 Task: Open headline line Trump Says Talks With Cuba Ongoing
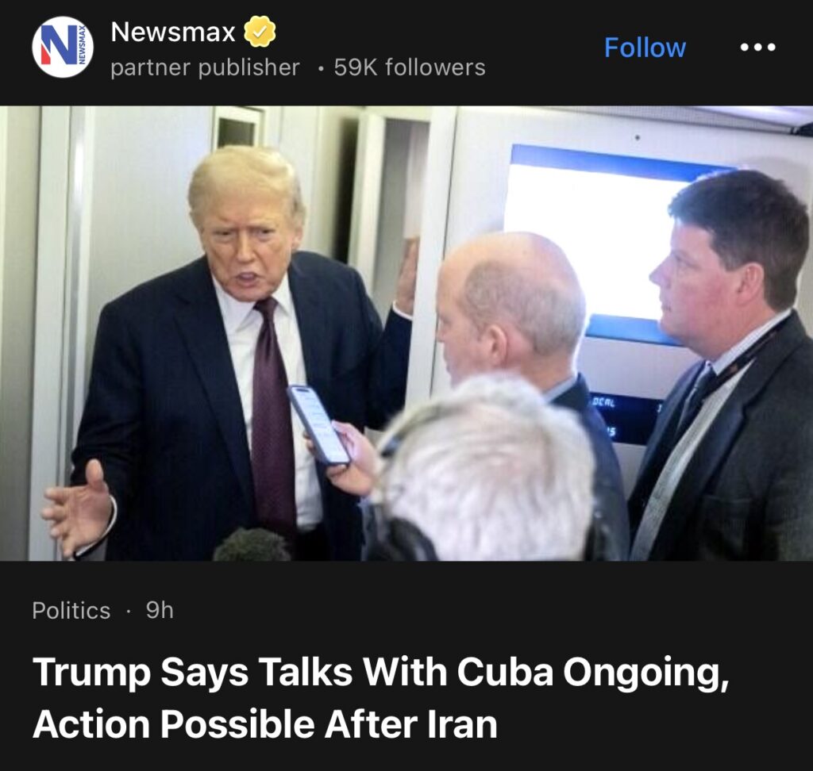pyautogui.click(x=381, y=673)
